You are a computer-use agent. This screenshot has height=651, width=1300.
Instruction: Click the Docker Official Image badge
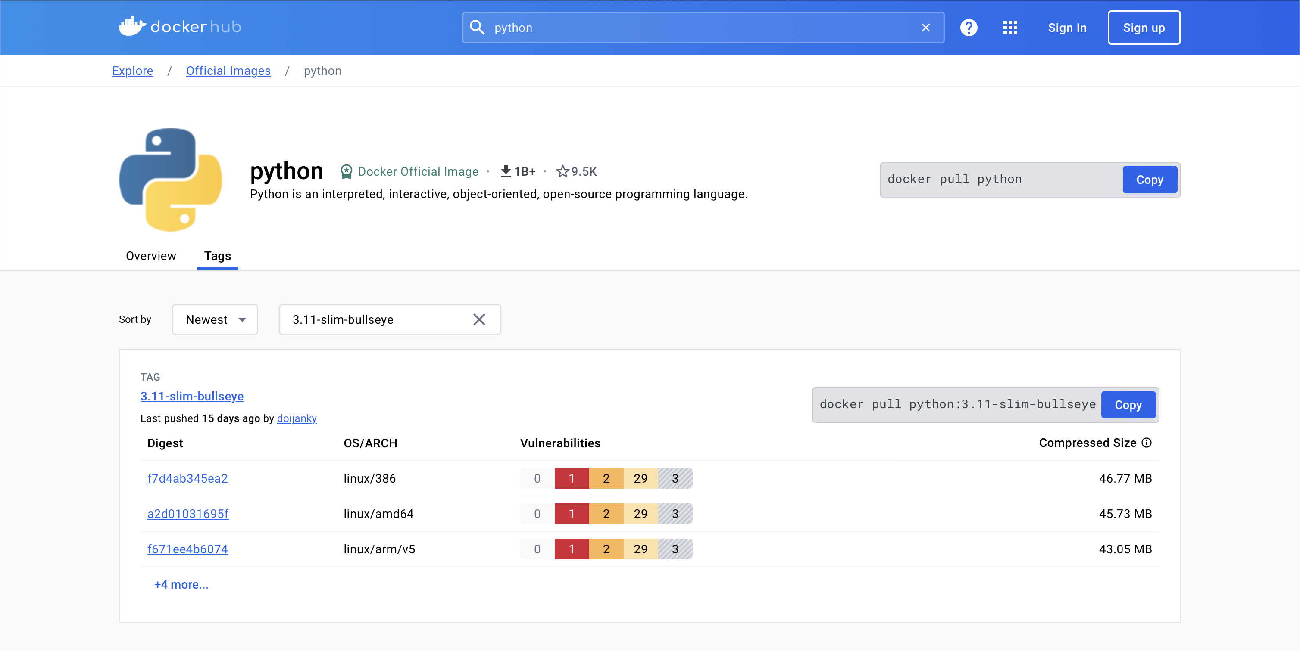pyautogui.click(x=409, y=171)
